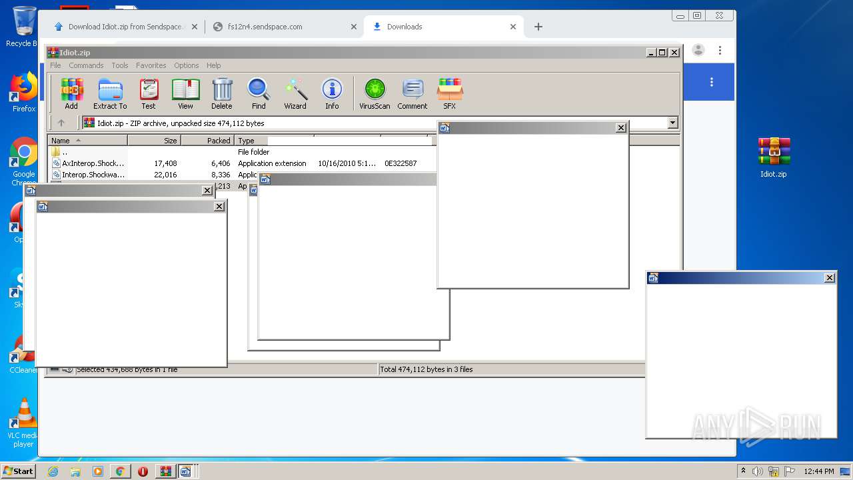Select the AxInterop.Shock... file row
Screen dimensions: 853x480
(x=241, y=163)
